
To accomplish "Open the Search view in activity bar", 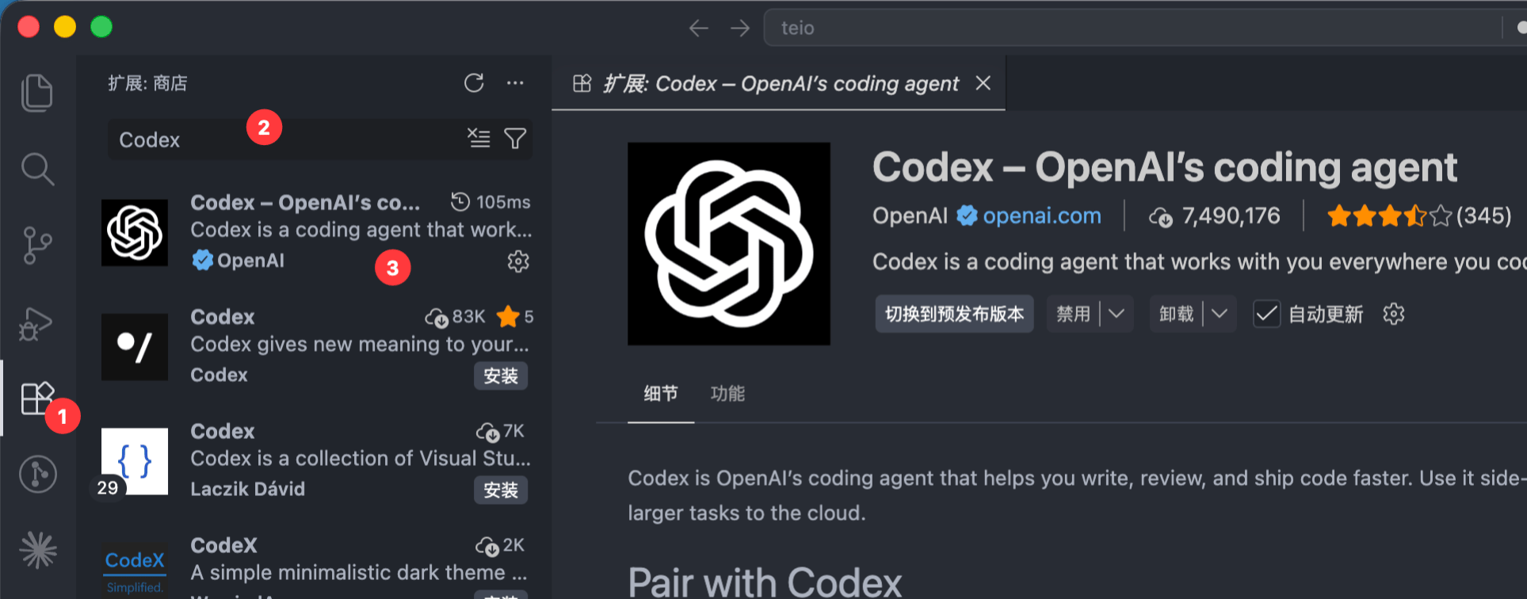I will 37,169.
